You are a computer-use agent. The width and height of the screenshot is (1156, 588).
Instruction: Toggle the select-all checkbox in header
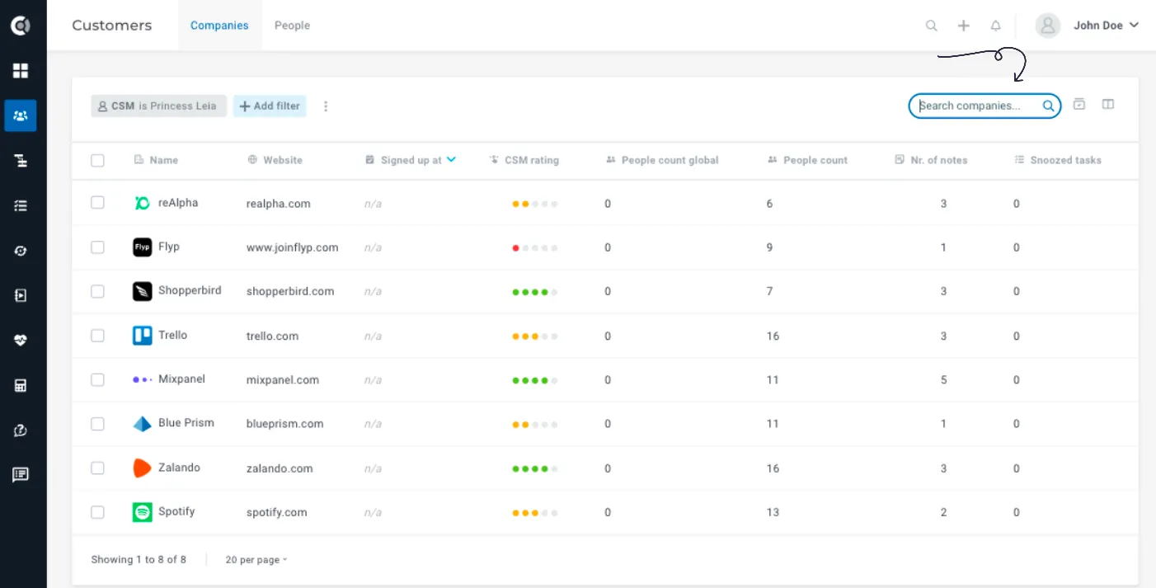pos(97,160)
